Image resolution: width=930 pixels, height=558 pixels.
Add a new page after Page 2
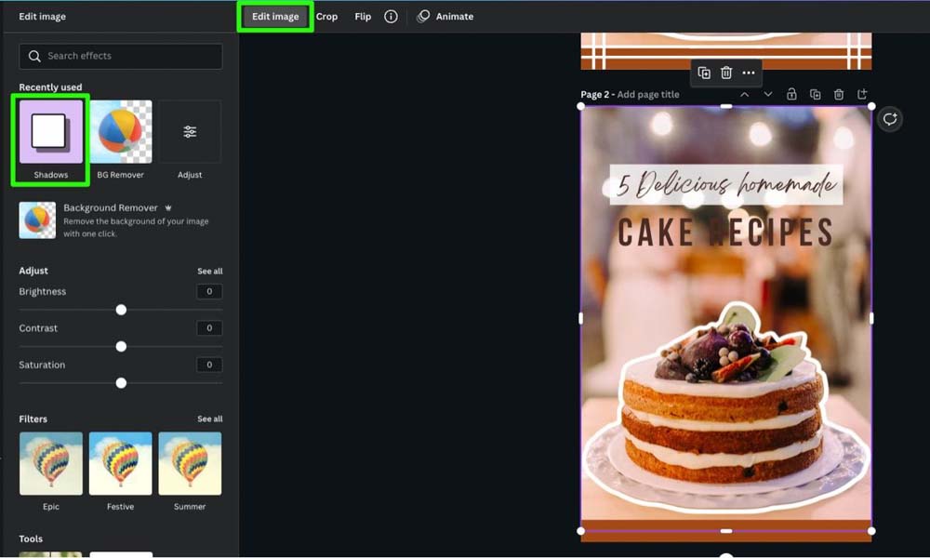(x=862, y=94)
